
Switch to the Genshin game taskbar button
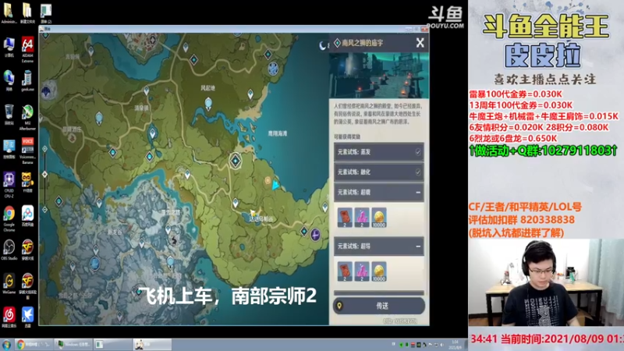coord(152,345)
